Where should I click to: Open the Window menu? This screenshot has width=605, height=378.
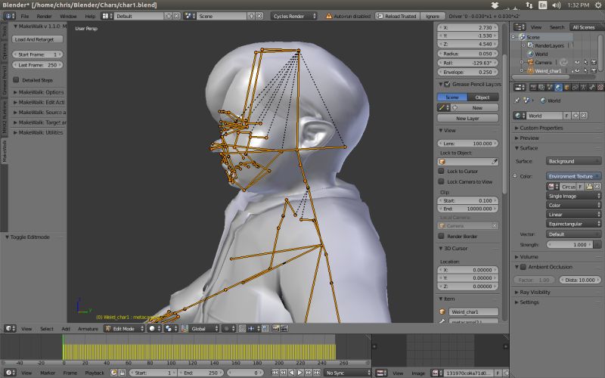68,16
